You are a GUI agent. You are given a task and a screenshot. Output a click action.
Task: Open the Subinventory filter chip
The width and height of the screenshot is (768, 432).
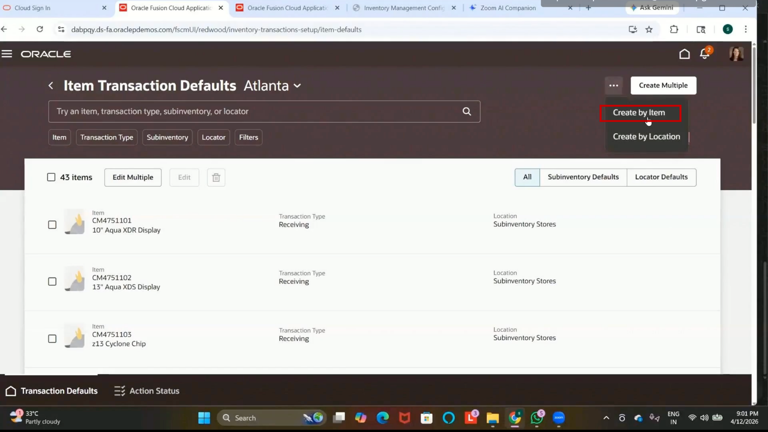[167, 137]
